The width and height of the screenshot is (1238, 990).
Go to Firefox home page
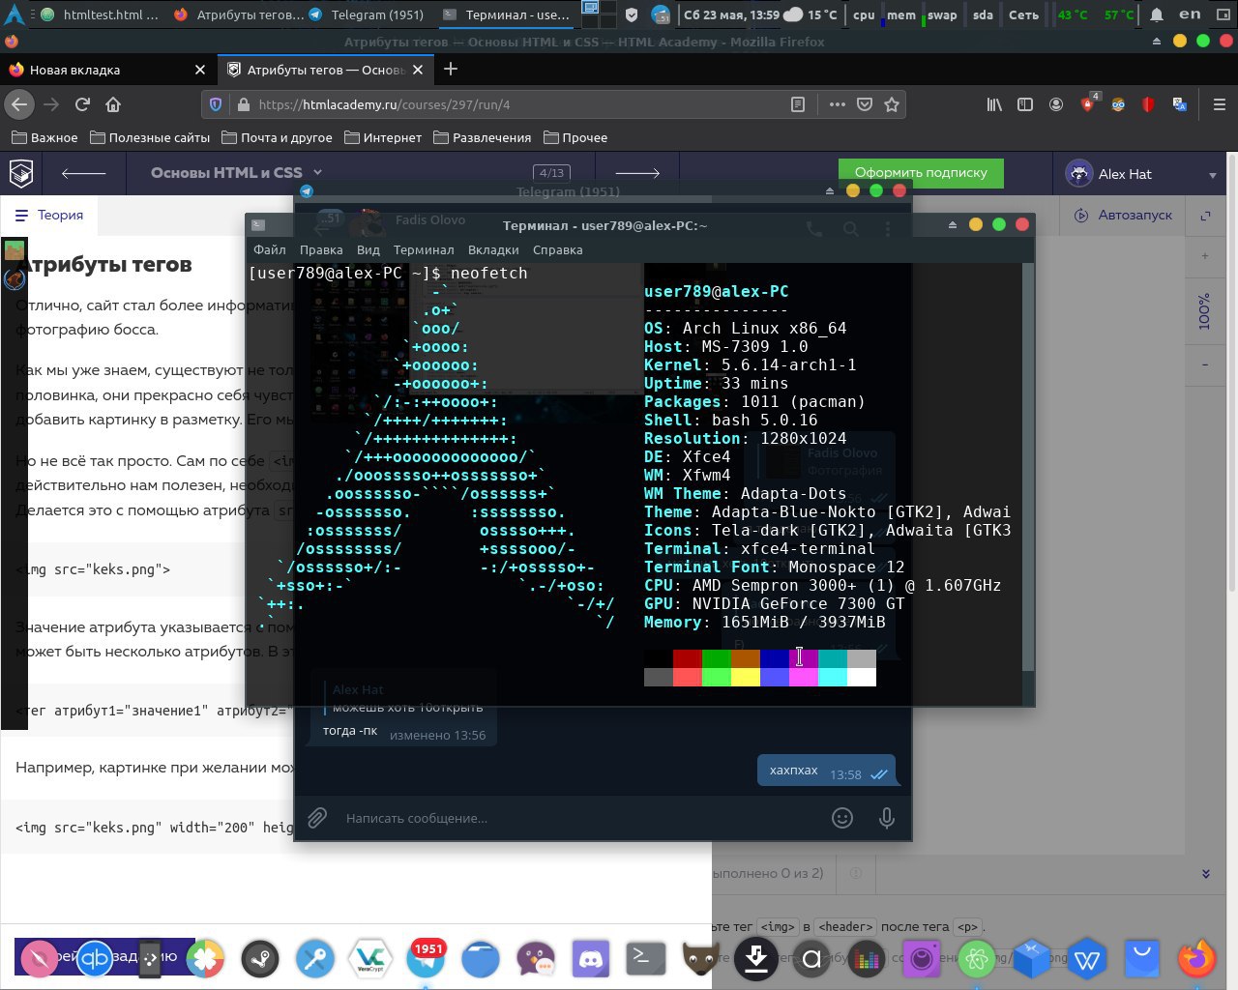coord(113,104)
